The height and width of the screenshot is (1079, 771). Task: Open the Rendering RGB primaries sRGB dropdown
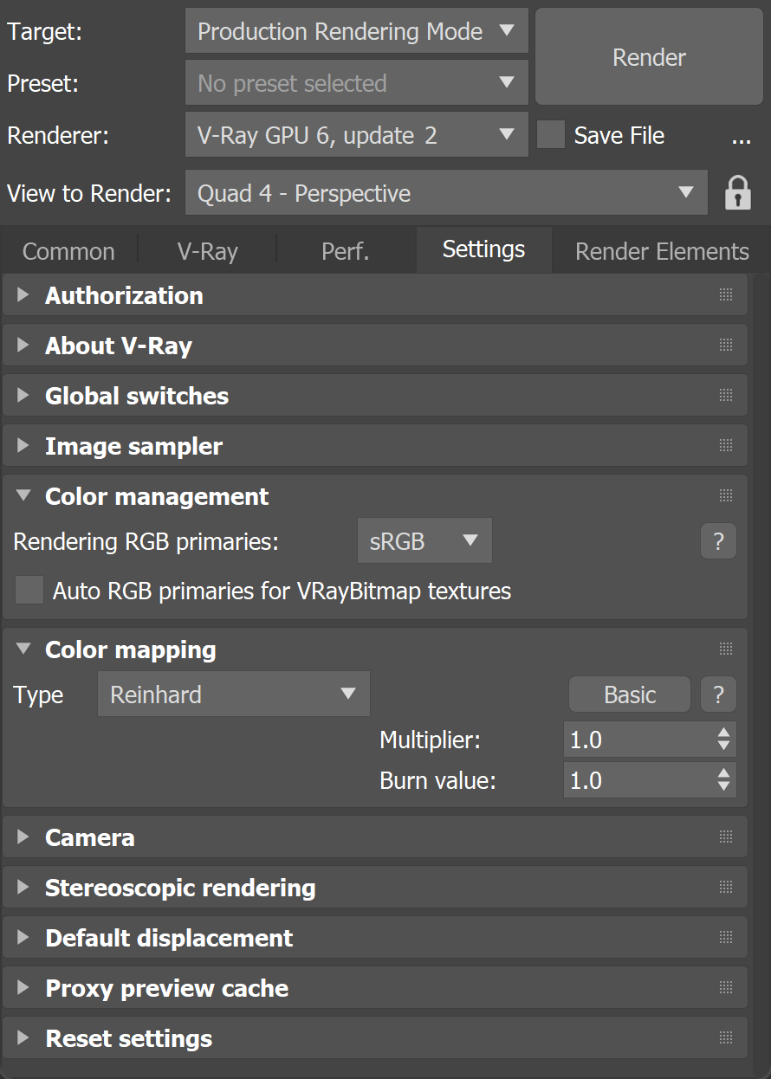coord(424,540)
